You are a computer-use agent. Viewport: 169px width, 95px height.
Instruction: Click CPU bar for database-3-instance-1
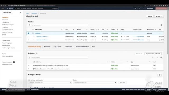(123, 37)
